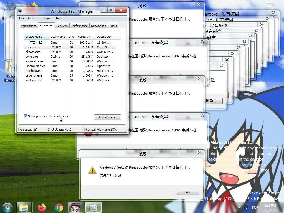Open the network tray icon

point(246,207)
